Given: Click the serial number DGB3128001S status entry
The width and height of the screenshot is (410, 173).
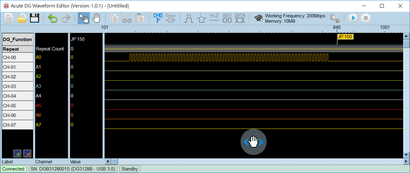Looking at the screenshot, I should tap(73, 169).
